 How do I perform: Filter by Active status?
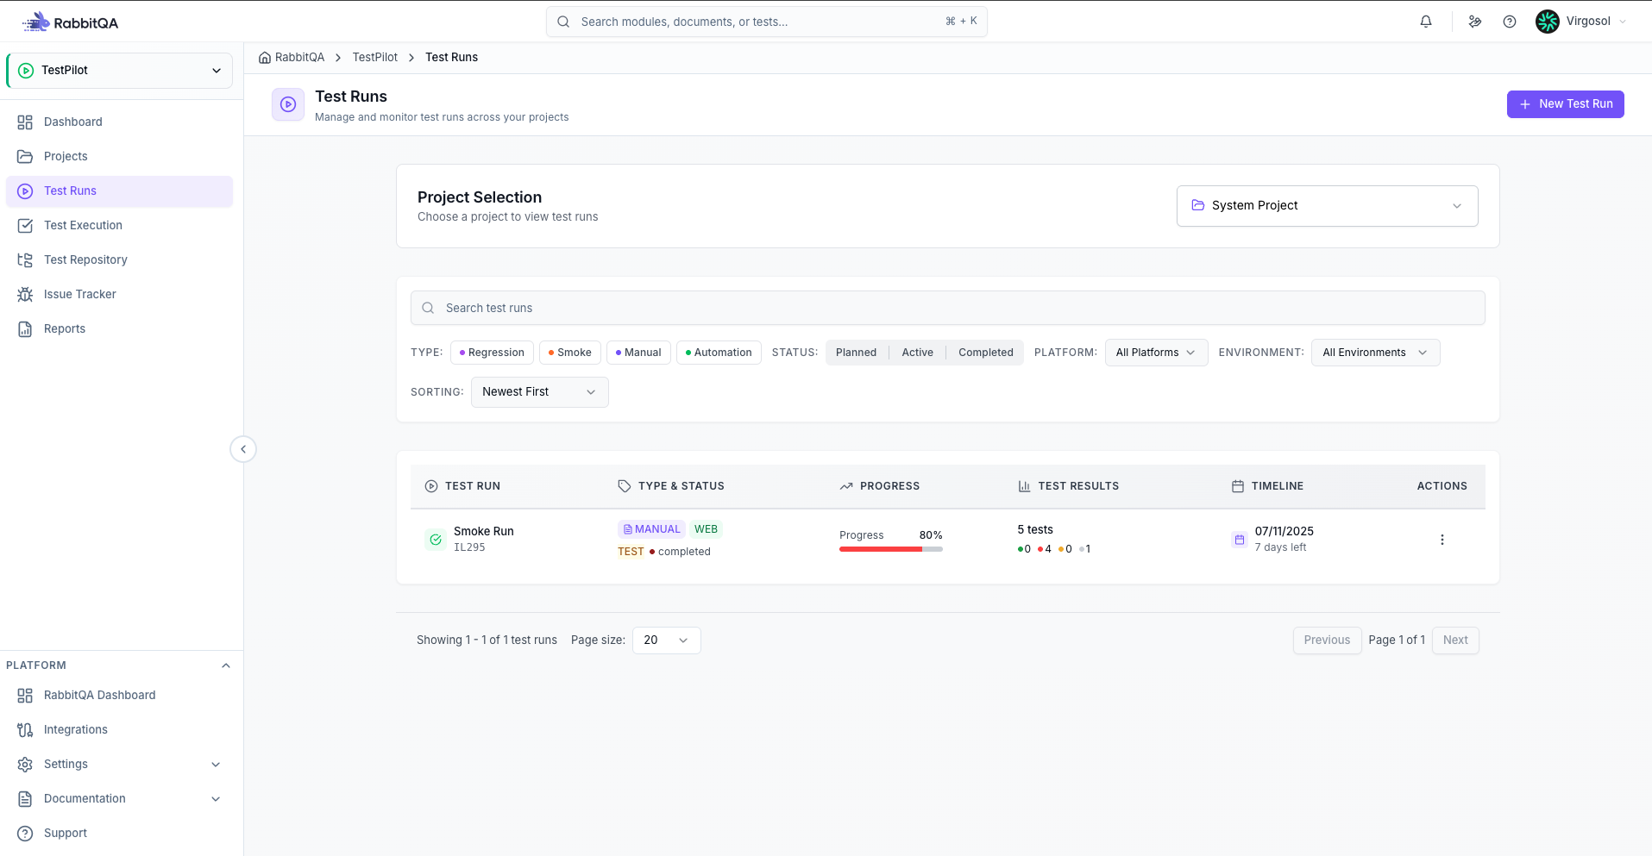(x=917, y=353)
